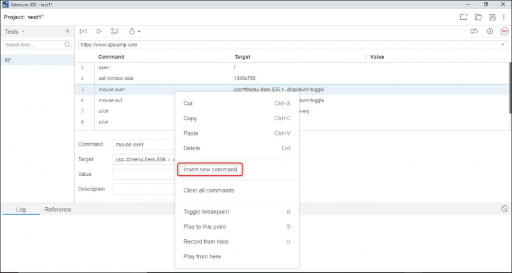Screen dimensions: 512x273
Task: Open the base URL dropdown arrow
Action: 503,45
